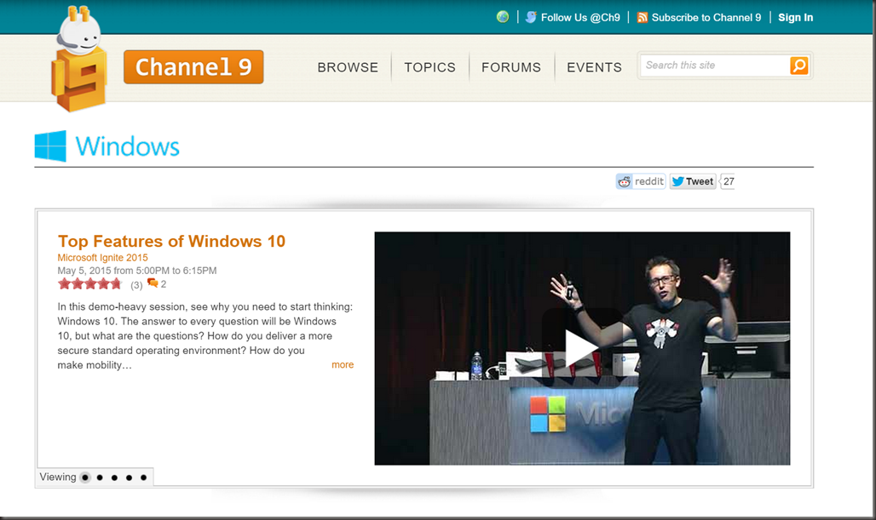Click the orange Channel 9 banner button
876x520 pixels.
(x=193, y=67)
